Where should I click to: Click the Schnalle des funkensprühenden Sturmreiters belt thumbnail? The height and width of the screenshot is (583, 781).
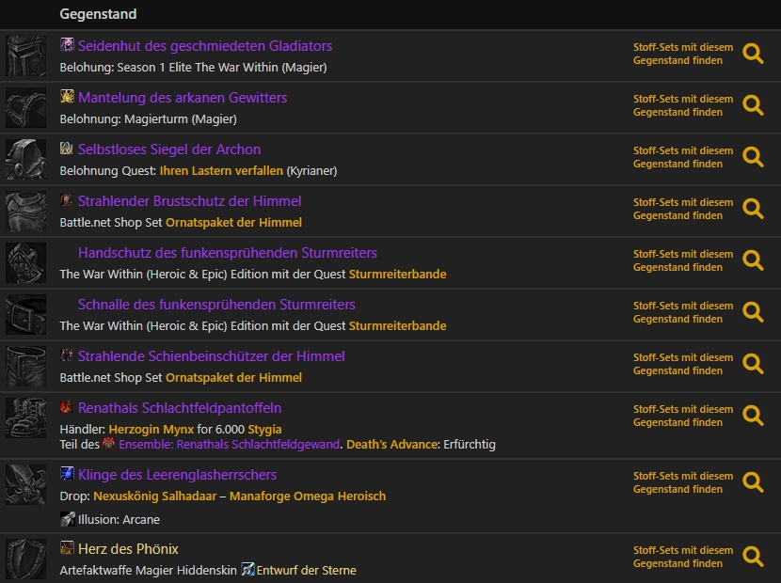coord(25,315)
